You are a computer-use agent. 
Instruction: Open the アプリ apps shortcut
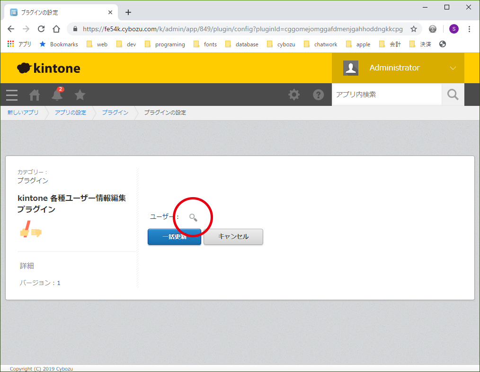[x=19, y=44]
